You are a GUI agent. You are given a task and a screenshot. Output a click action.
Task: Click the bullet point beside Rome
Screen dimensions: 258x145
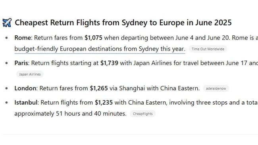(7, 38)
